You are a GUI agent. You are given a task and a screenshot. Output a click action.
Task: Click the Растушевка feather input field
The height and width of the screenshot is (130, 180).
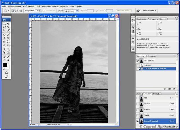(38, 11)
